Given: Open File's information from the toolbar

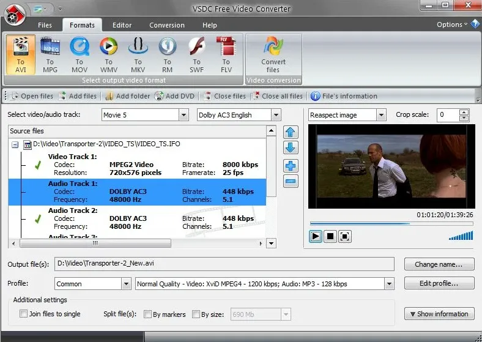Looking at the screenshot, I should click(344, 96).
